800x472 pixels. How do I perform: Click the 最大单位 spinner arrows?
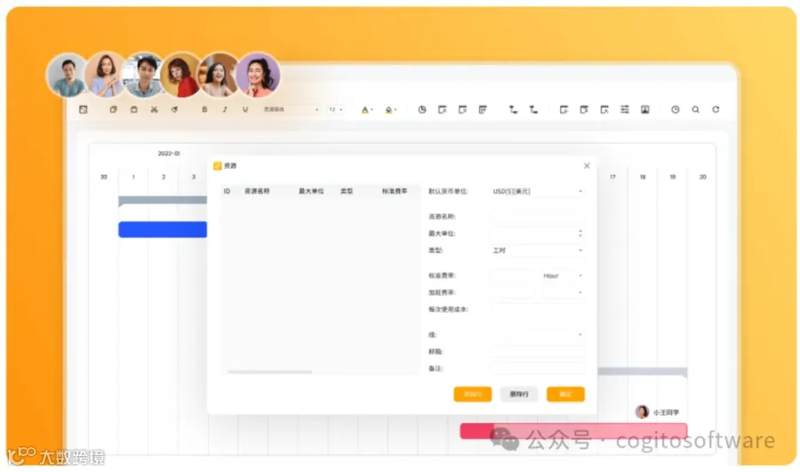(x=580, y=233)
